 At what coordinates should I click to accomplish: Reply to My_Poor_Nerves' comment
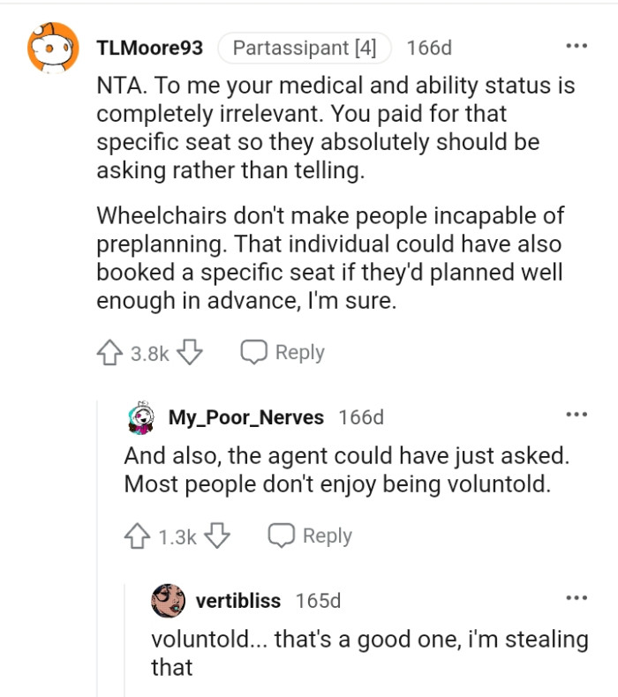[x=310, y=536]
